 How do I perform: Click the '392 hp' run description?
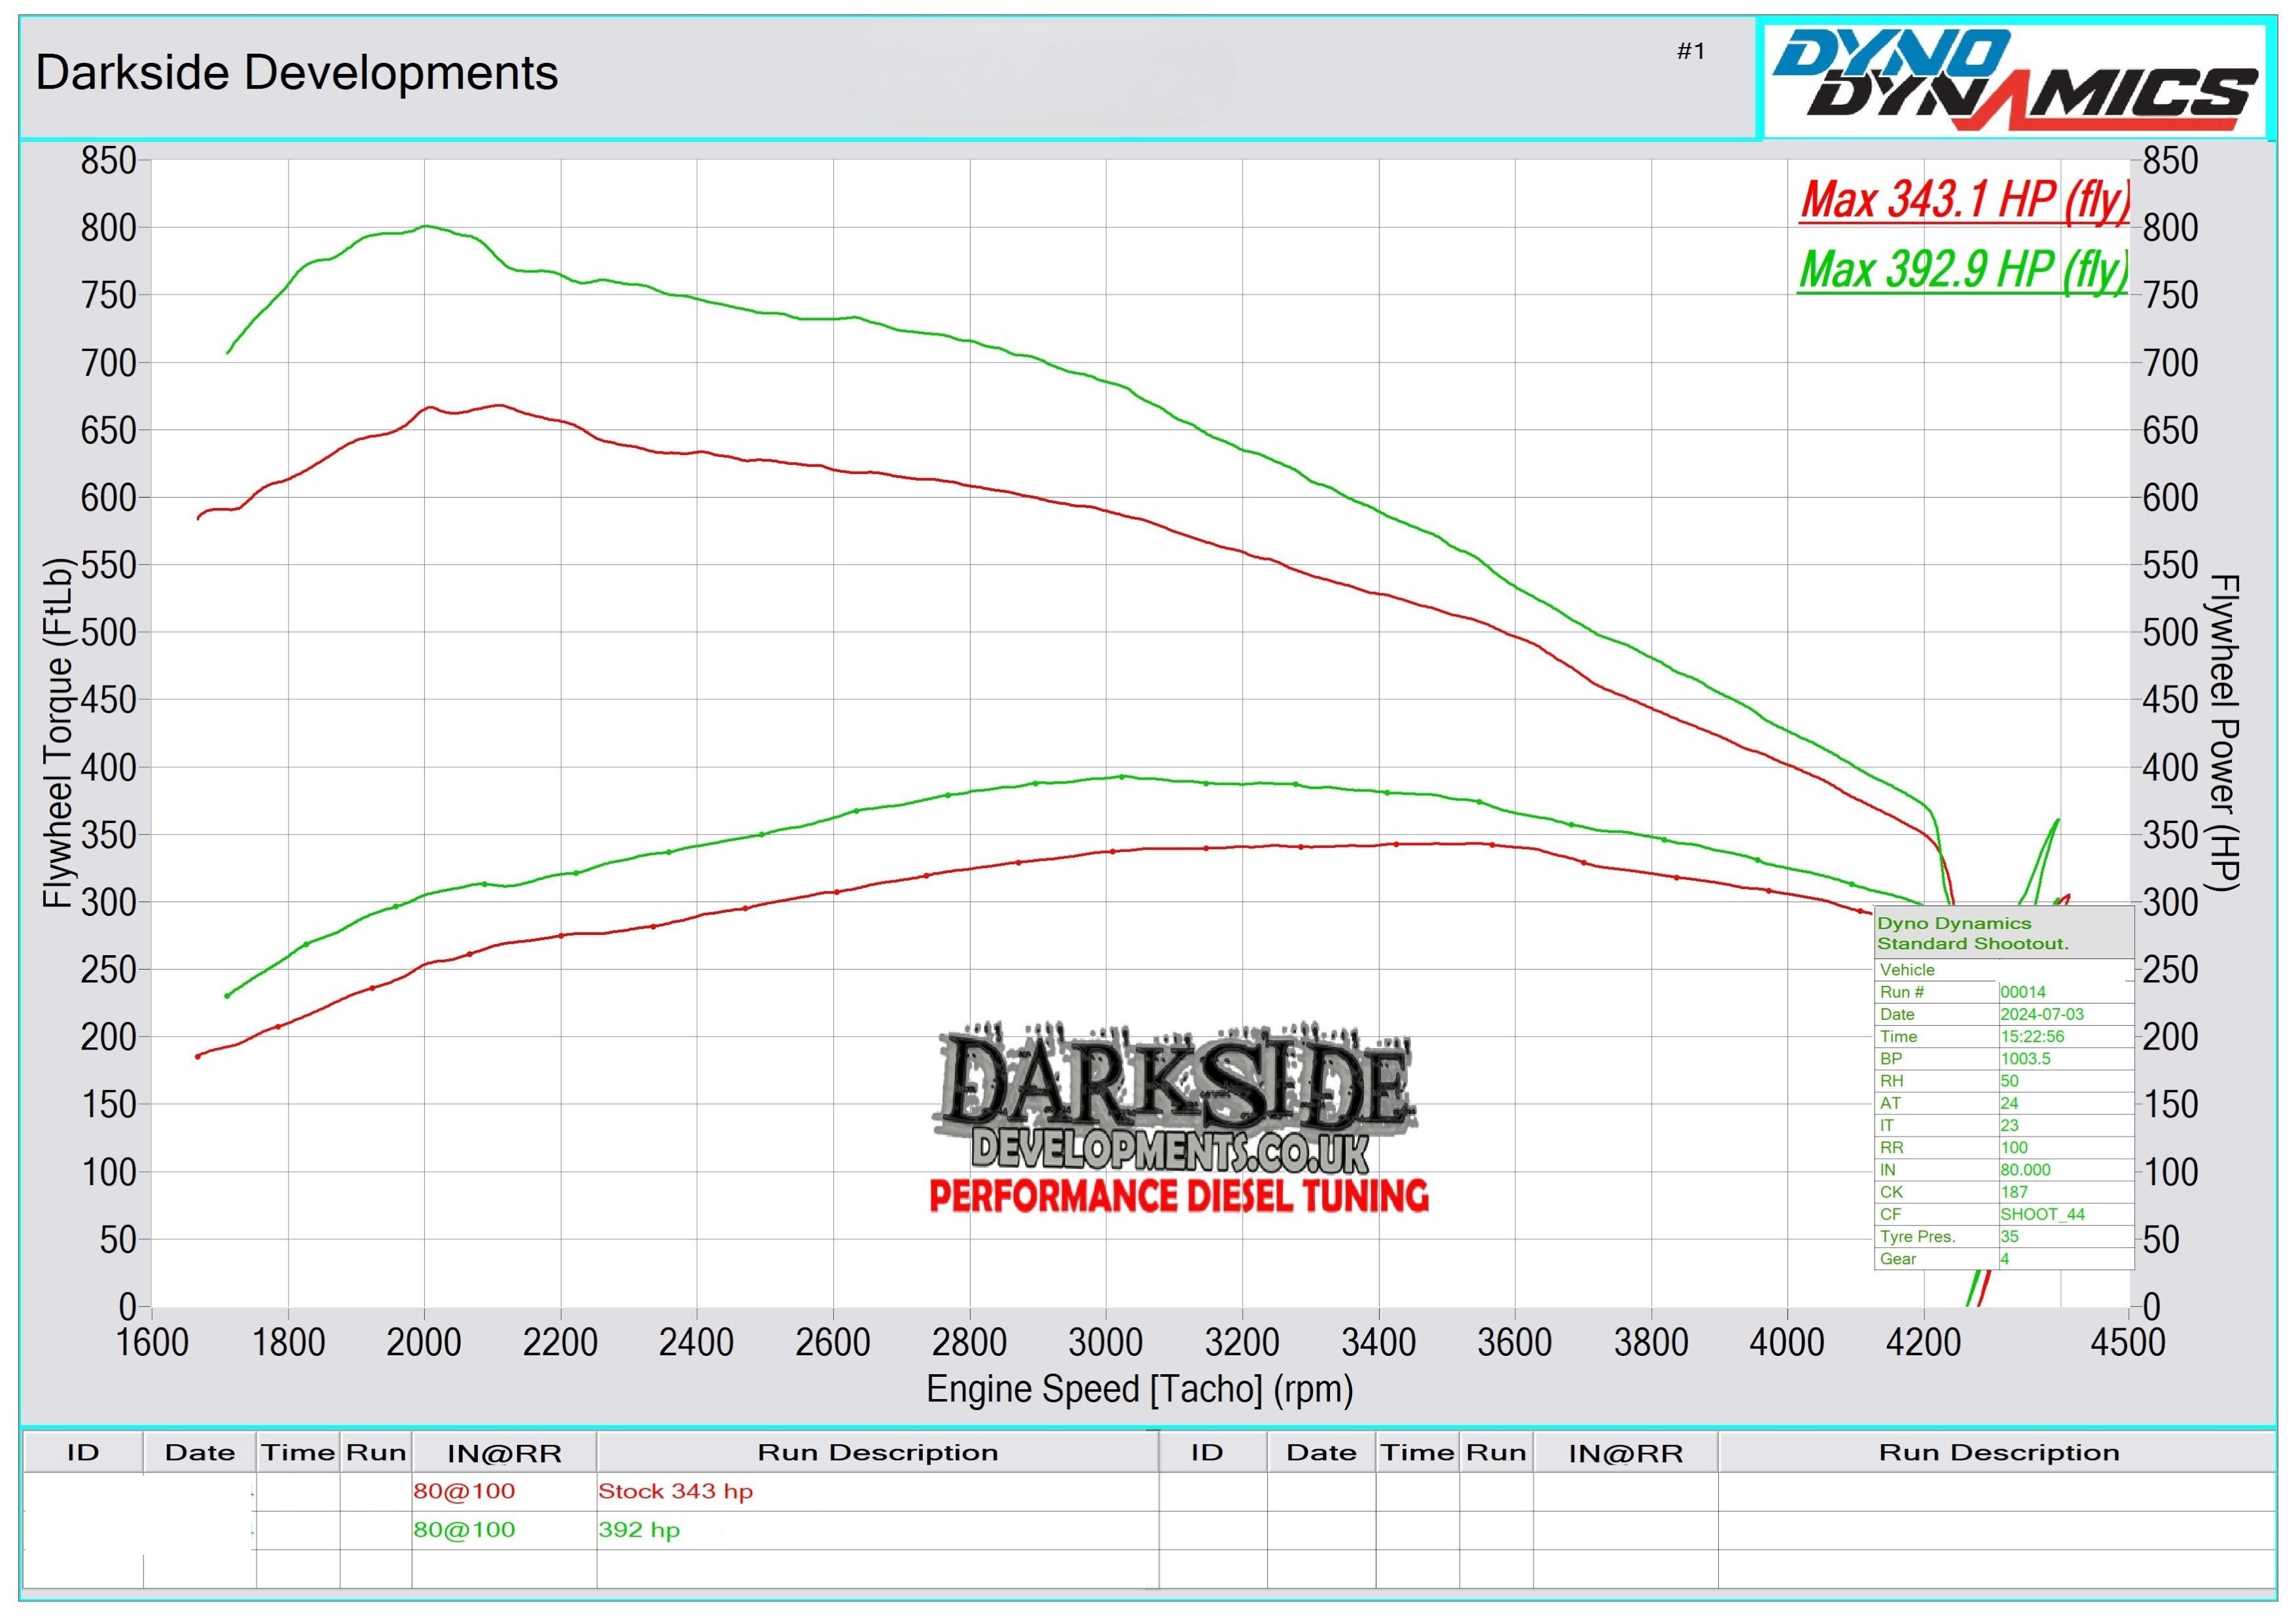tap(639, 1529)
